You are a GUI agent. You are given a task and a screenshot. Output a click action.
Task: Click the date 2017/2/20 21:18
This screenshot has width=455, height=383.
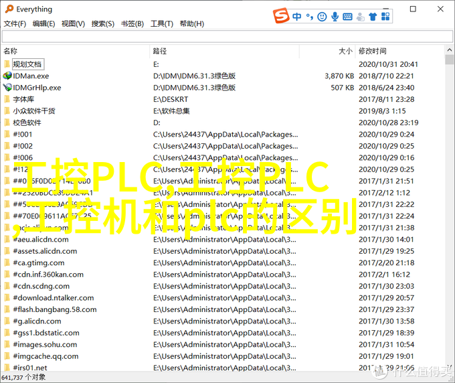[x=387, y=262]
